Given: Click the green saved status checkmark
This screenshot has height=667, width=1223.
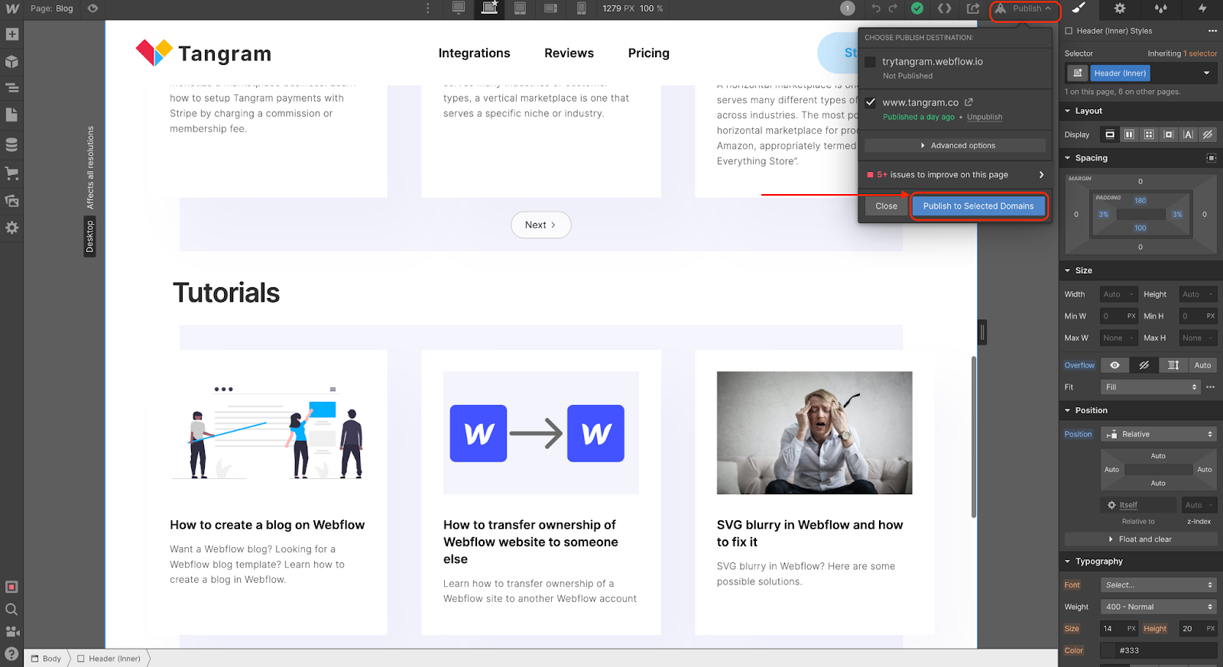Looking at the screenshot, I should tap(917, 8).
